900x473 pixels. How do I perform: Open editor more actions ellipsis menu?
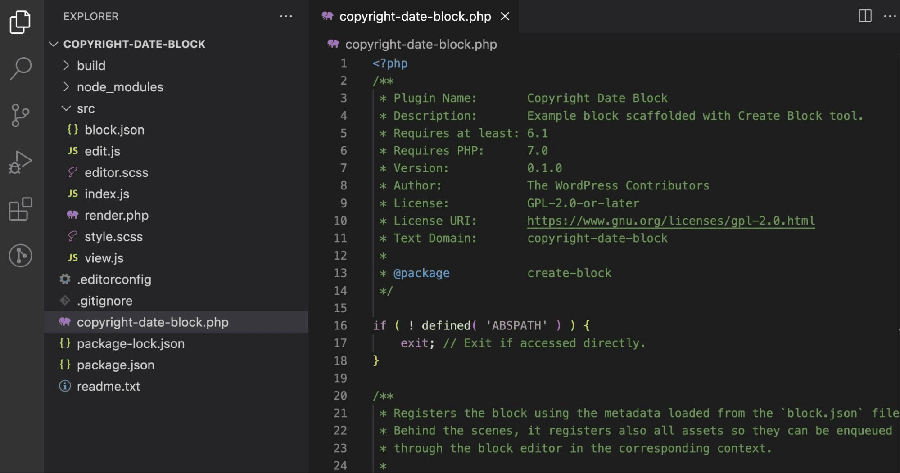[x=890, y=16]
